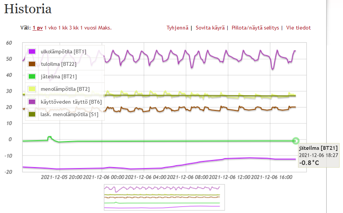Image resolution: width=343 pixels, height=213 pixels.
Task: Click the Sovita käyrä link
Action: pyautogui.click(x=210, y=28)
